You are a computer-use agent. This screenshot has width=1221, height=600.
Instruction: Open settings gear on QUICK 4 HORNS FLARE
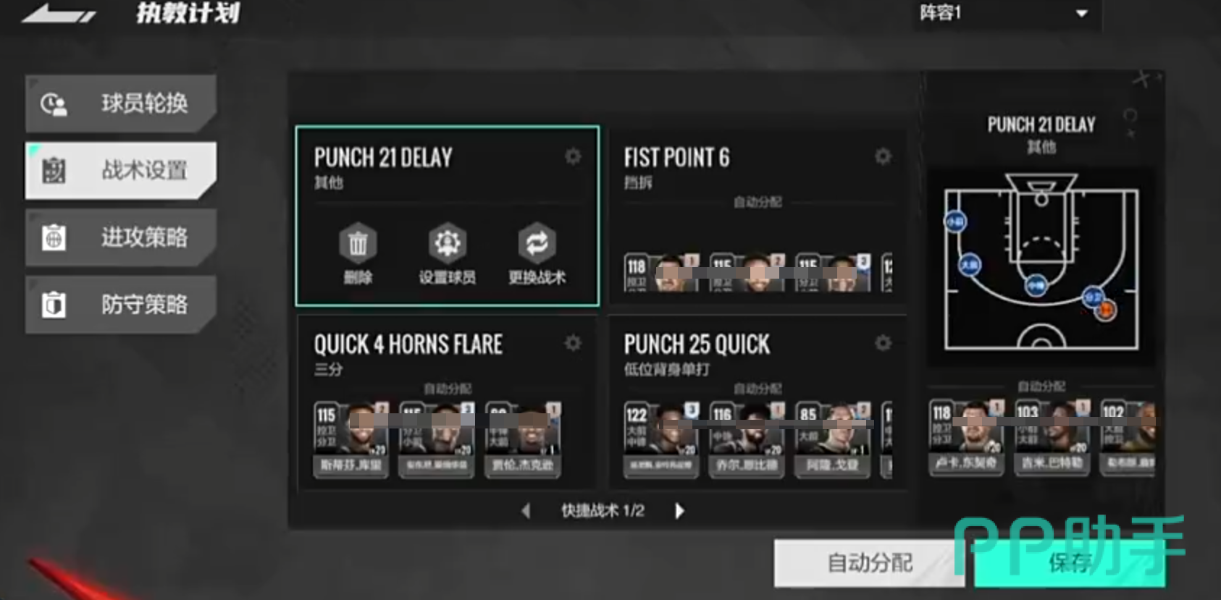pos(573,343)
